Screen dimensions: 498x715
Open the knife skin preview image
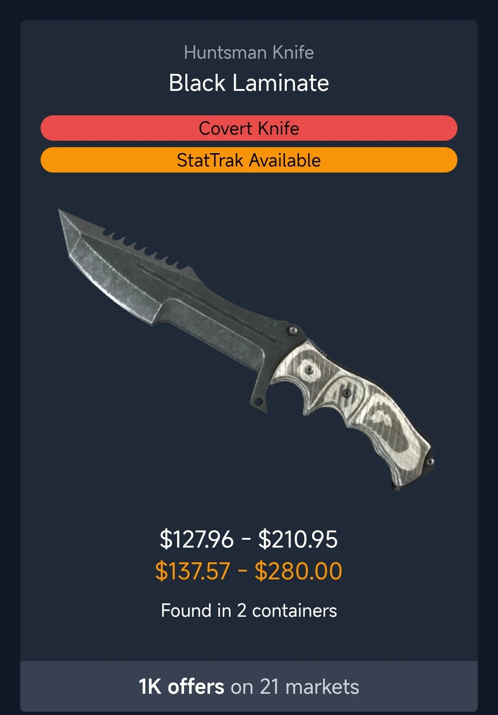[x=247, y=350]
